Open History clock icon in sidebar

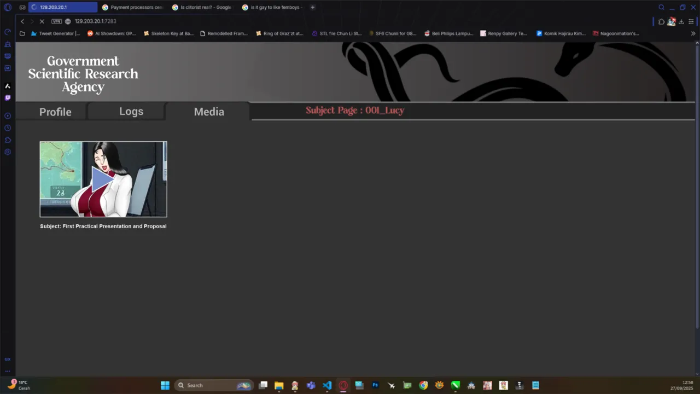pyautogui.click(x=8, y=128)
